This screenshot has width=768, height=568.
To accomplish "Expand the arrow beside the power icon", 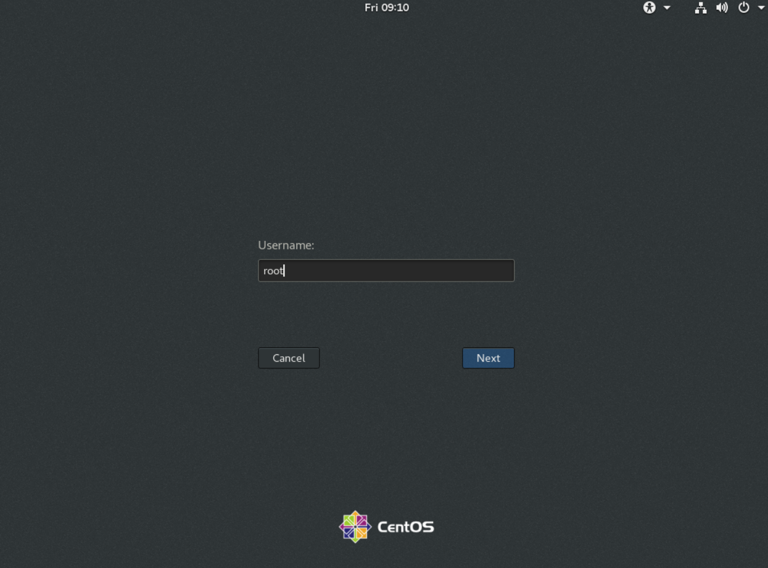I will 761,7.
